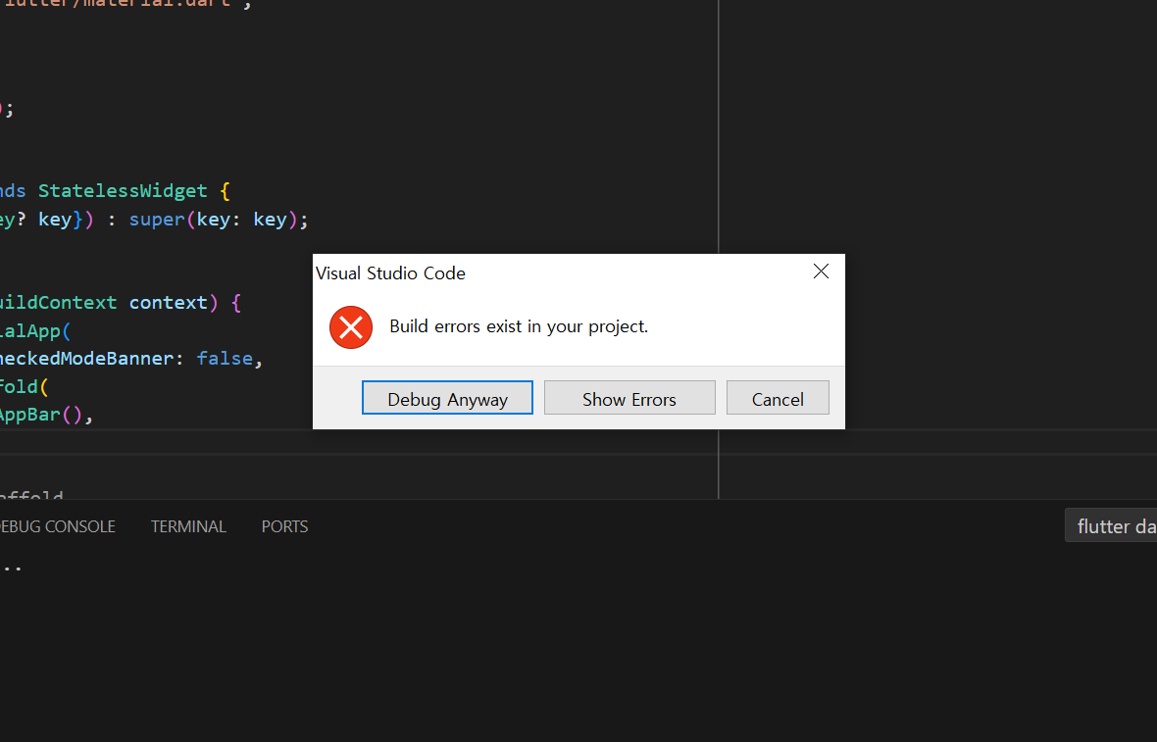Switch to the TERMINAL tab
This screenshot has width=1157, height=742.
[188, 526]
